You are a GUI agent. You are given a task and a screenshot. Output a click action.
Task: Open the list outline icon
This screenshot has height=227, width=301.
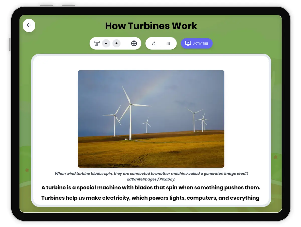coord(169,43)
